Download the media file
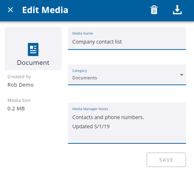 pos(177,10)
